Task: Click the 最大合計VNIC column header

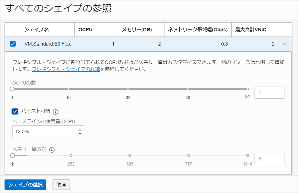Action: pyautogui.click(x=251, y=30)
